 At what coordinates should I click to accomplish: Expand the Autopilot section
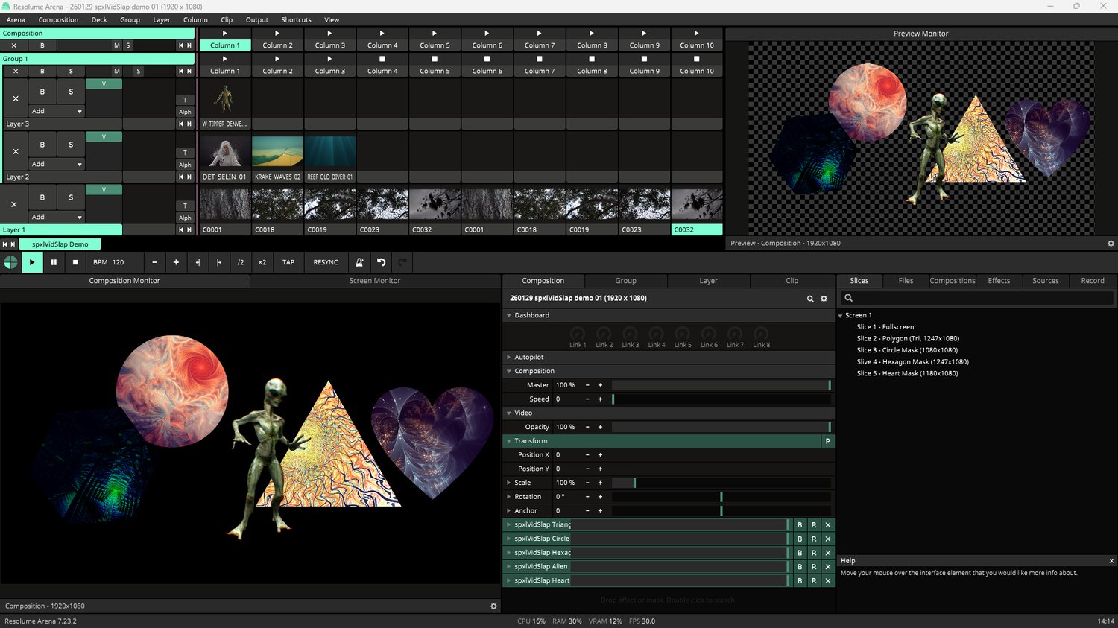point(509,358)
